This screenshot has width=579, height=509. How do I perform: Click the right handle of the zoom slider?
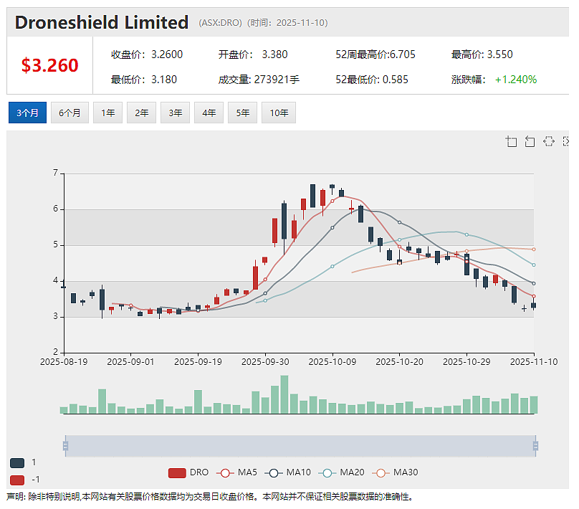coord(535,446)
